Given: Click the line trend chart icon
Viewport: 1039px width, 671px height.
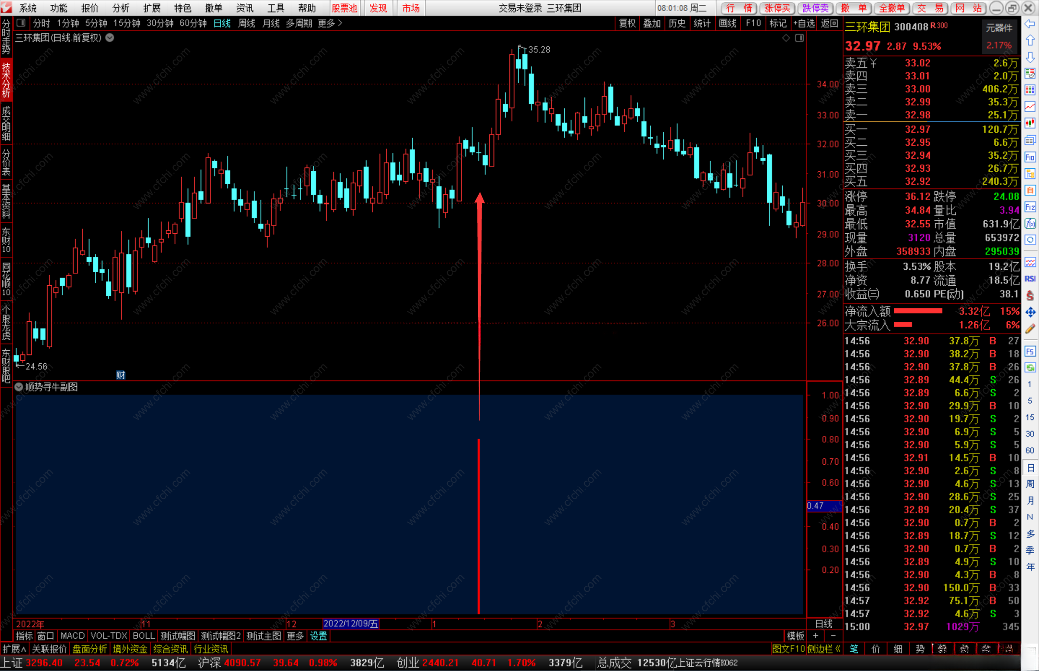Looking at the screenshot, I should [x=1030, y=106].
